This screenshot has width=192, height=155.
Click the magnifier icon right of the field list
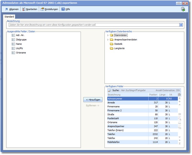180,119
